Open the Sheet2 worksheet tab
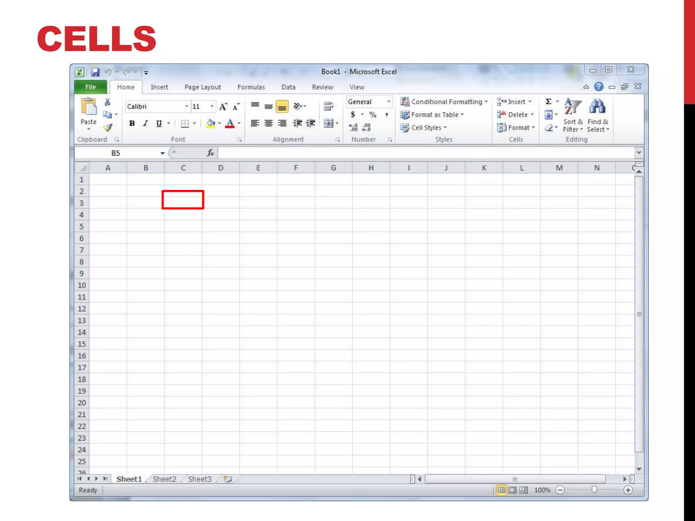The width and height of the screenshot is (695, 521). click(x=164, y=479)
